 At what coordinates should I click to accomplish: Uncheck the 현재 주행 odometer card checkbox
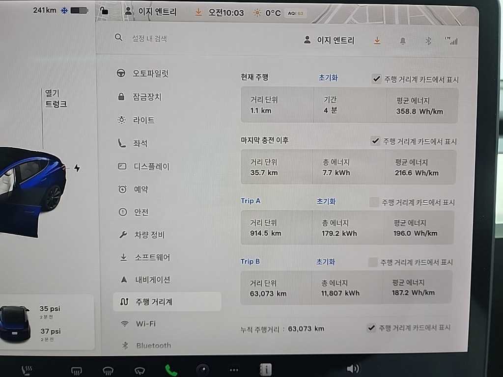[x=376, y=79]
